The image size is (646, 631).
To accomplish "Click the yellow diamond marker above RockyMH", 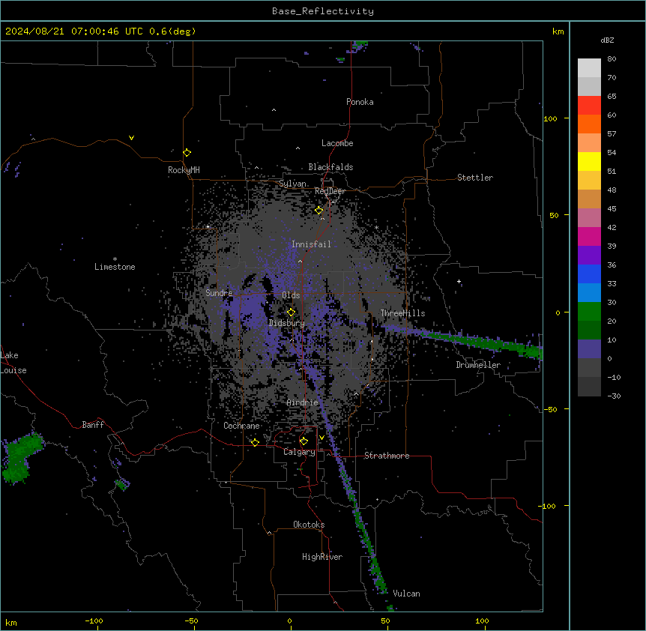I will (x=187, y=153).
